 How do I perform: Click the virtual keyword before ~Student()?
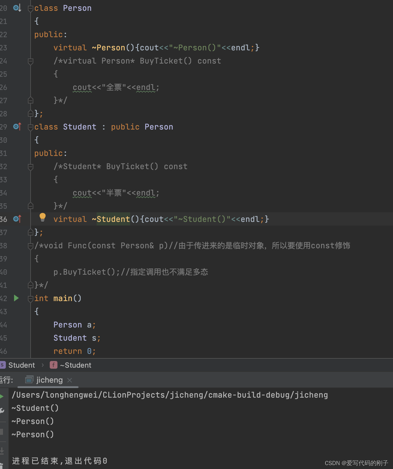click(x=70, y=219)
